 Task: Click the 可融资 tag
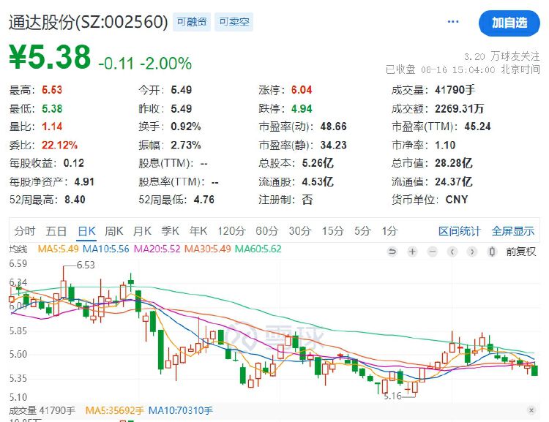point(192,22)
